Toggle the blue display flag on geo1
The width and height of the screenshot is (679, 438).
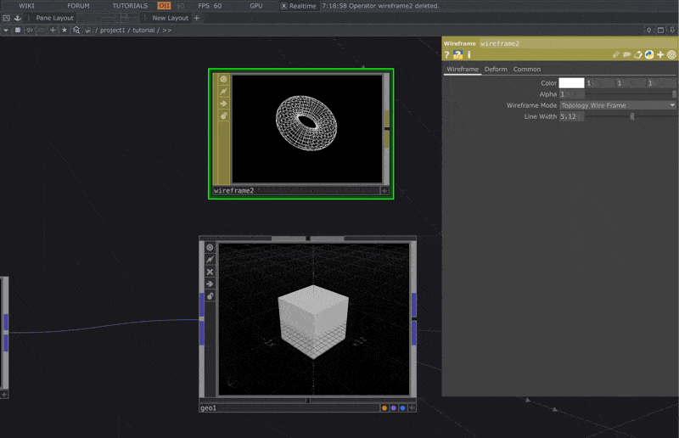point(402,408)
